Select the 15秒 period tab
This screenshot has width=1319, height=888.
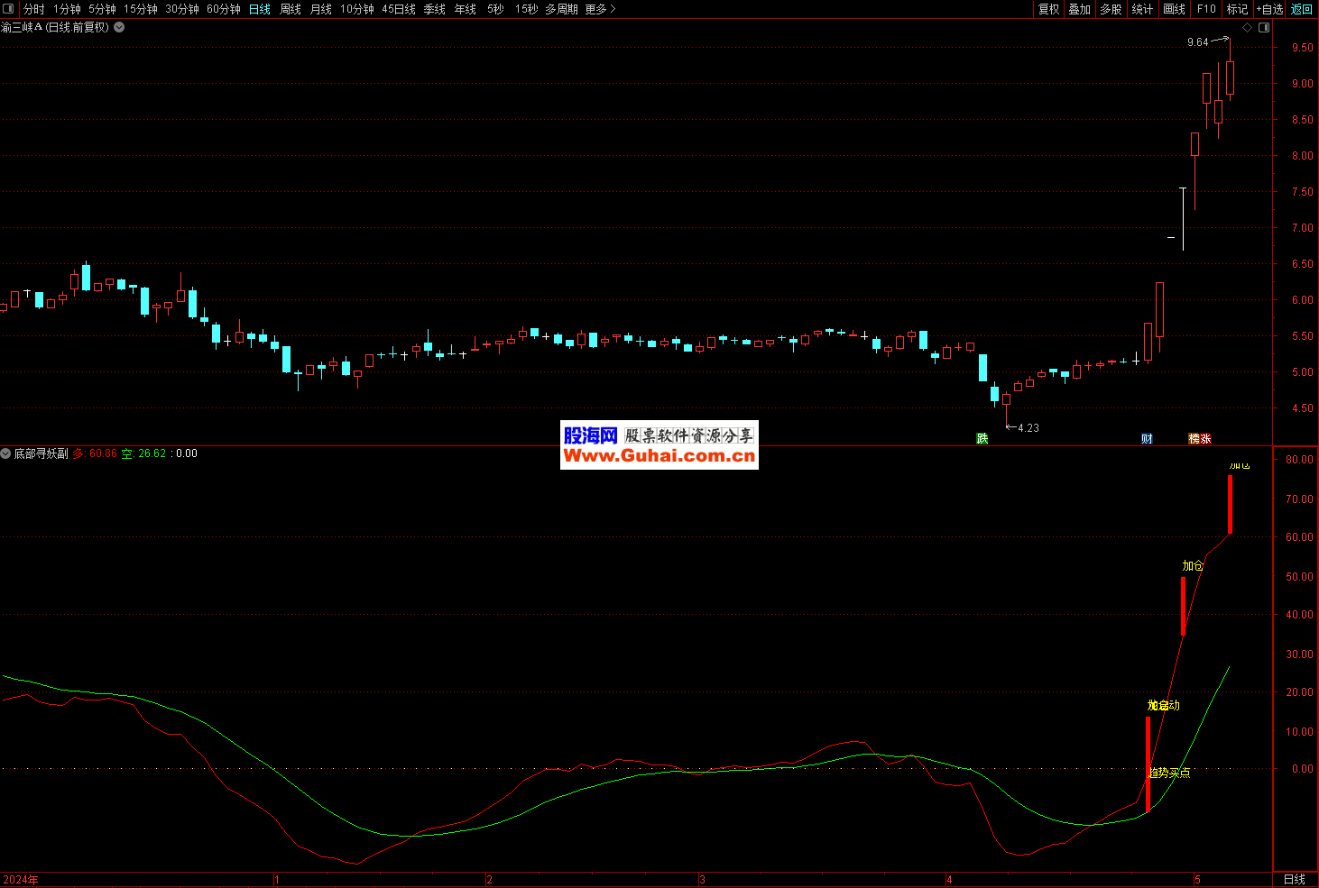[527, 9]
